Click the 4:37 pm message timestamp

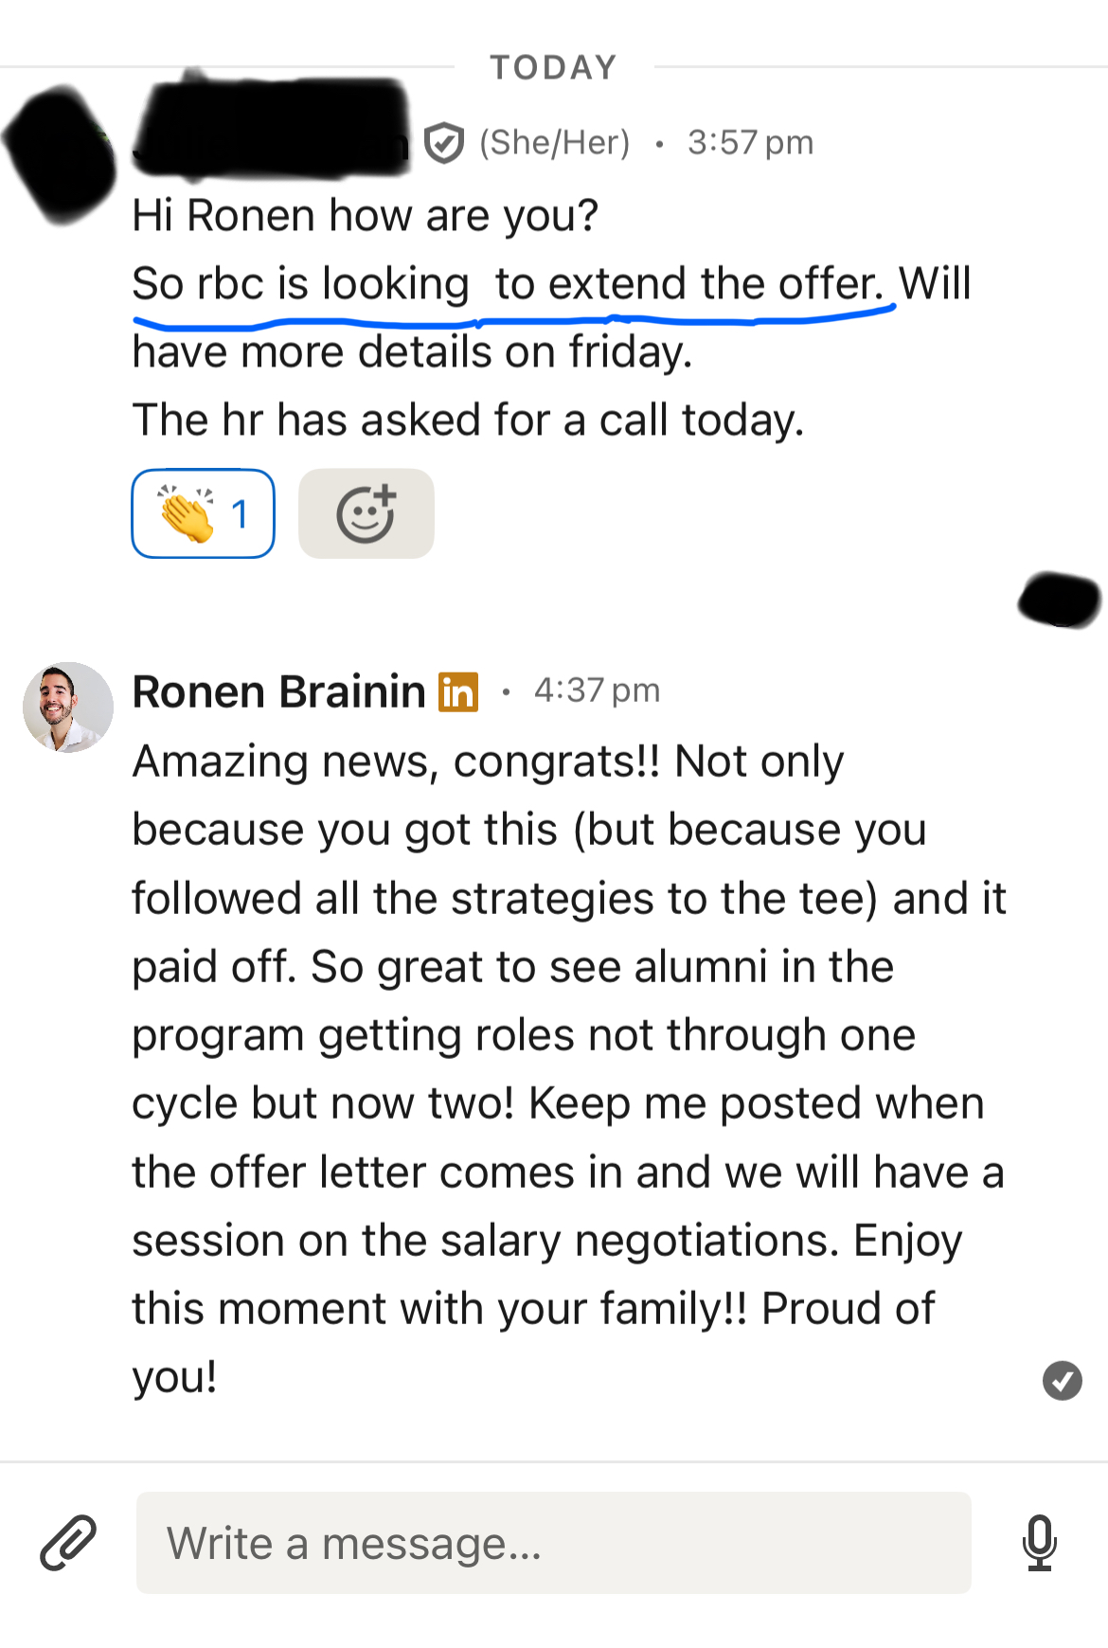coord(597,691)
